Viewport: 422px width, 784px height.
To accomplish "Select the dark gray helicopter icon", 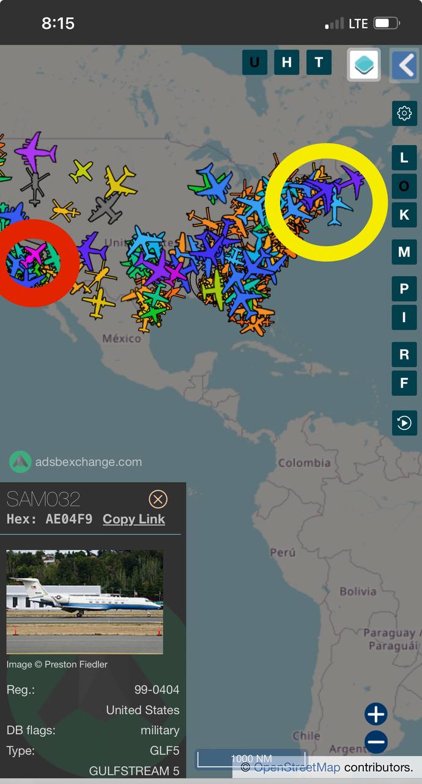I will pos(35,186).
